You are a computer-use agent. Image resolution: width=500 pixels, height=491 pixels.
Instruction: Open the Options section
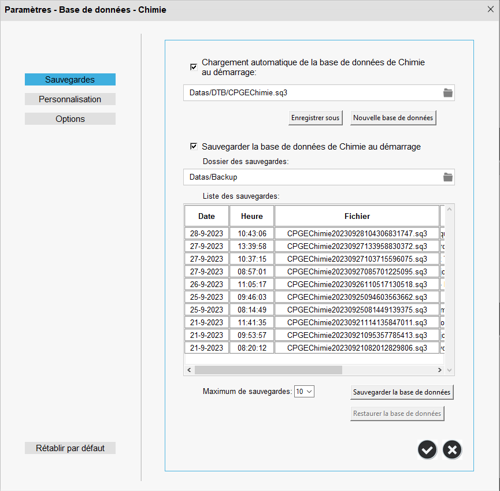pos(70,119)
